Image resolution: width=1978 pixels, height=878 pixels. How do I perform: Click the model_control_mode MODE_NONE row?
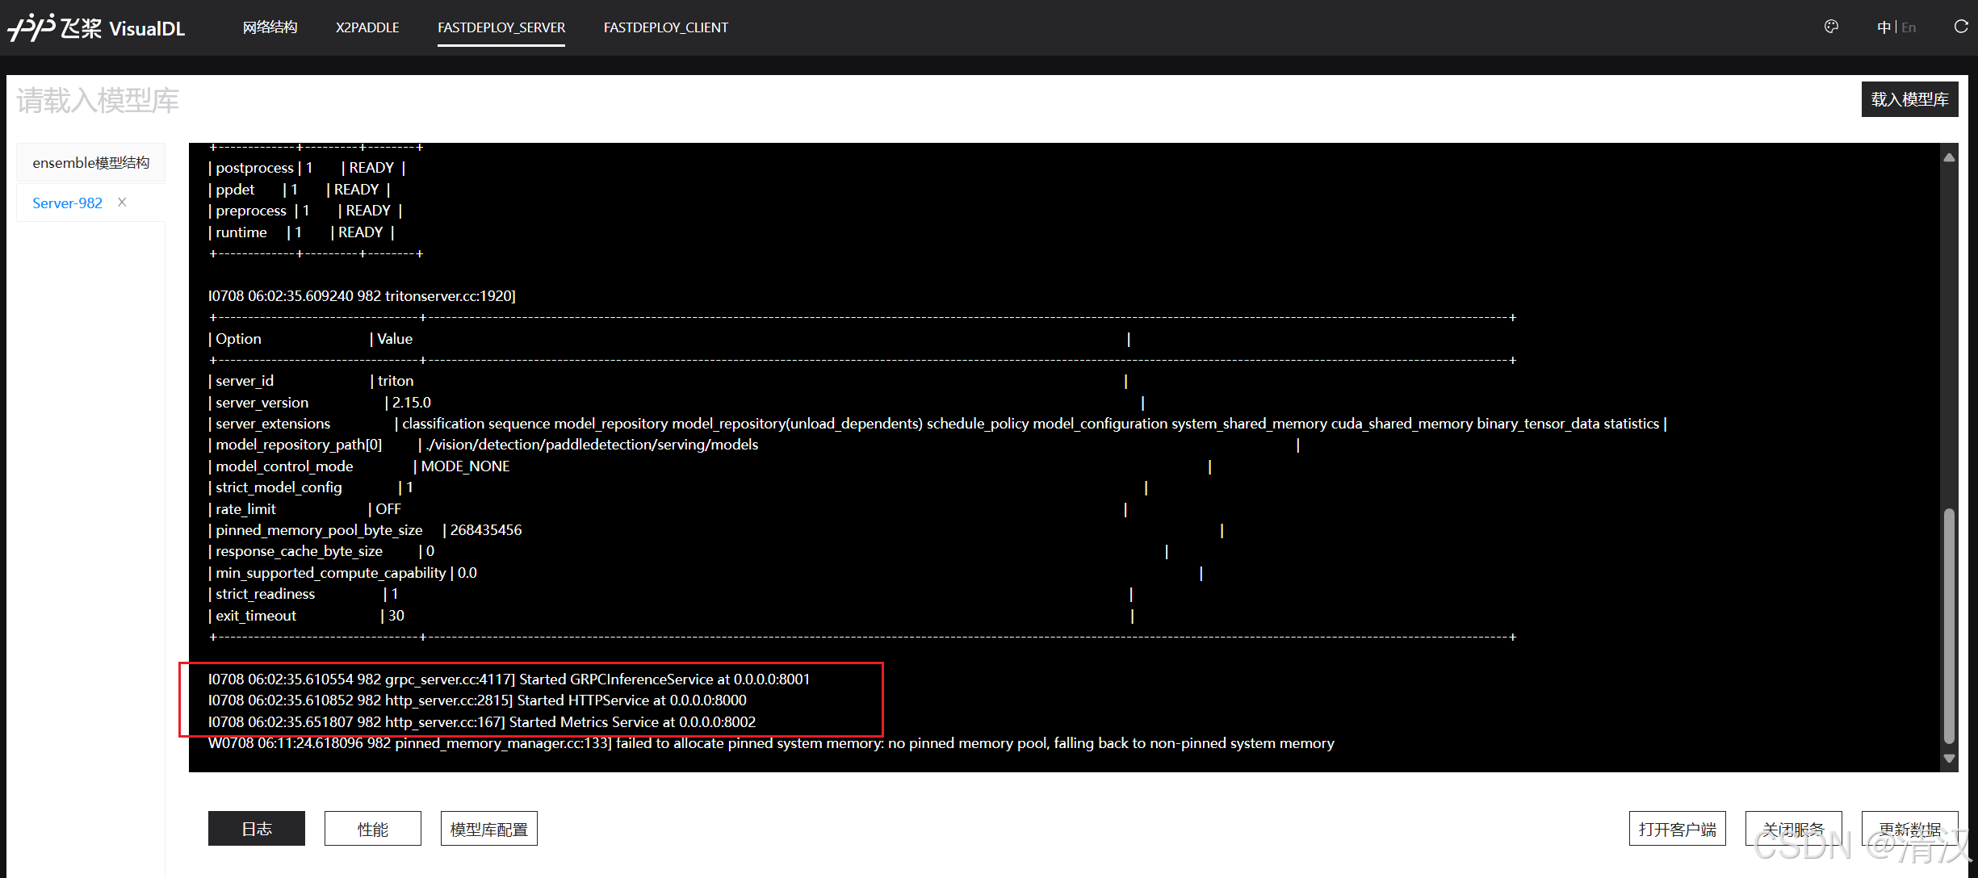710,466
